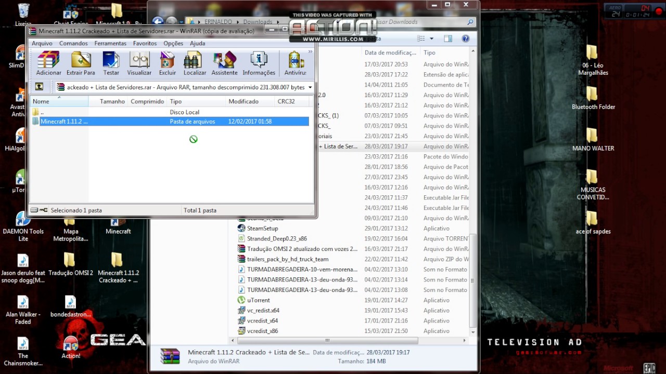The height and width of the screenshot is (374, 666).
Task: Sort by Tipo column in WinRAR
Action: [x=197, y=101]
